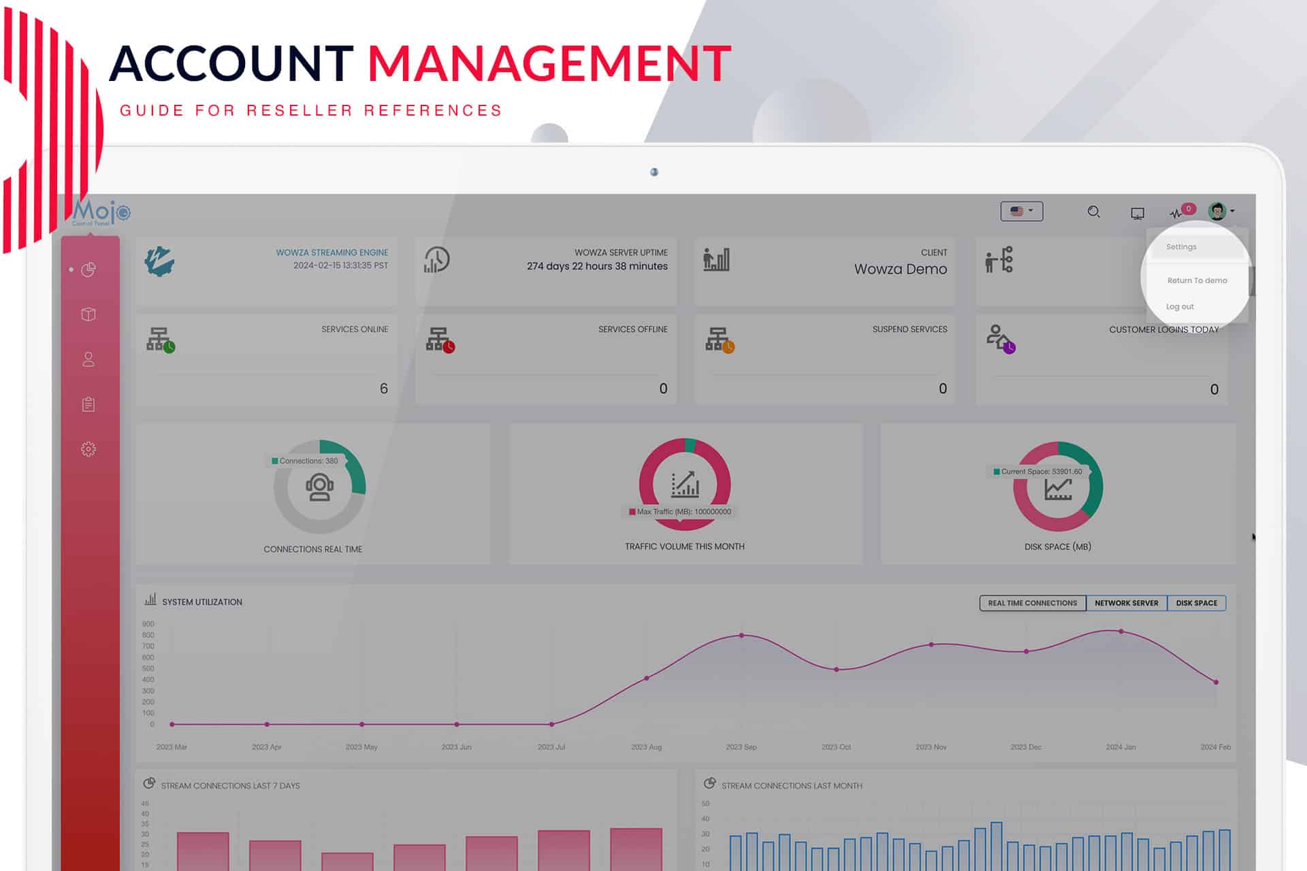Open the user profile sidebar icon
This screenshot has width=1307, height=871.
[88, 359]
